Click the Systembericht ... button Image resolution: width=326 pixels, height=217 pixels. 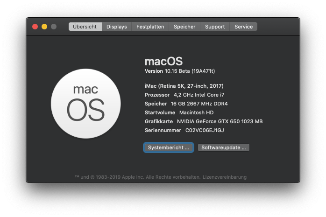pos(169,147)
